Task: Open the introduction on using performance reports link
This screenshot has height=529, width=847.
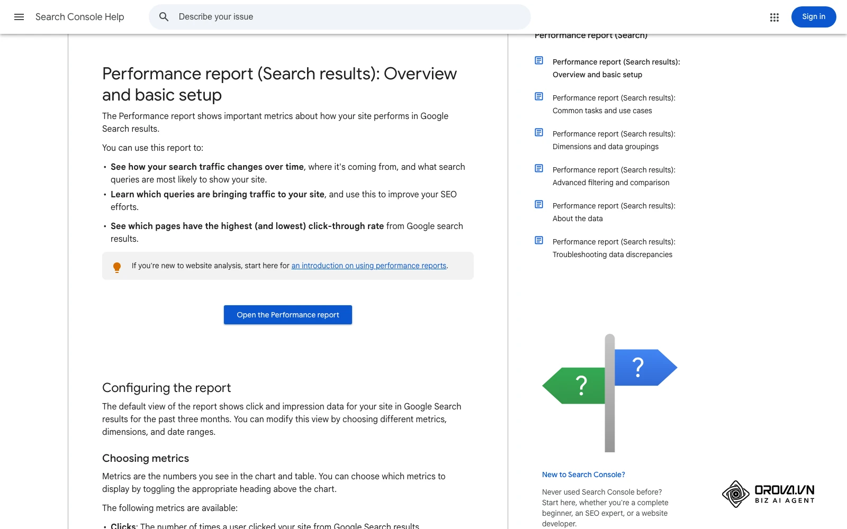Action: click(x=369, y=266)
